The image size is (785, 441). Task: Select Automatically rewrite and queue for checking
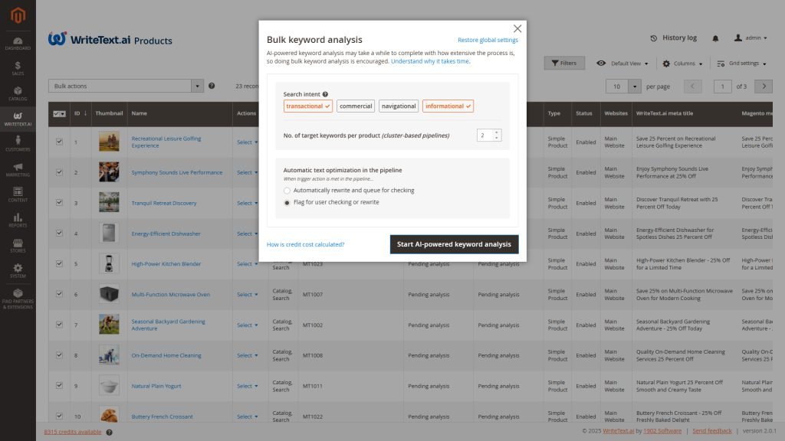pos(287,190)
